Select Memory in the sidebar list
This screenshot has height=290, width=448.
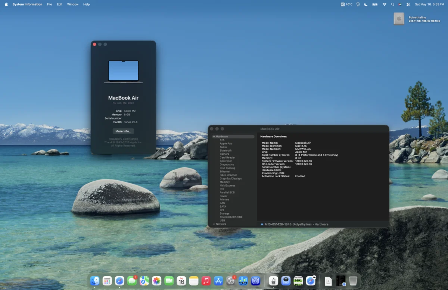[x=225, y=182]
